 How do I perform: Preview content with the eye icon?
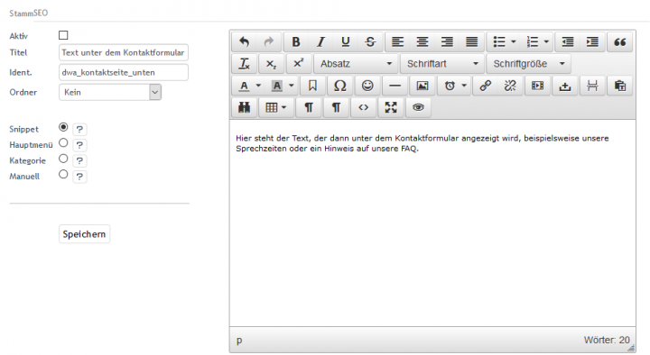[418, 107]
